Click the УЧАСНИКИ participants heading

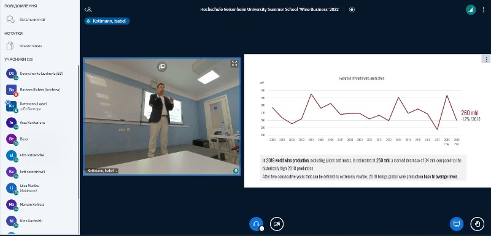click(x=19, y=59)
